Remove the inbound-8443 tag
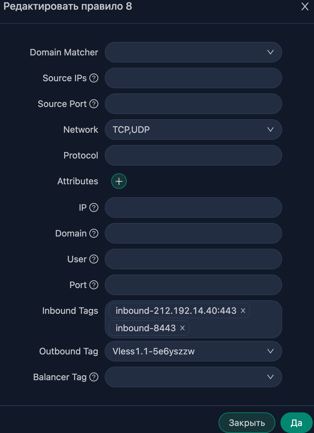Screen dimensions: 314x433 coord(182,328)
